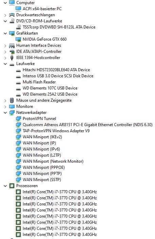Click the Netzwerkadapter category icon
Image resolution: width=155 pixels, height=239 pixels.
click(12, 113)
